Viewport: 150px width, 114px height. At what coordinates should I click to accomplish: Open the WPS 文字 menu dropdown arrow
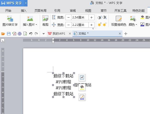[x=26, y=3]
